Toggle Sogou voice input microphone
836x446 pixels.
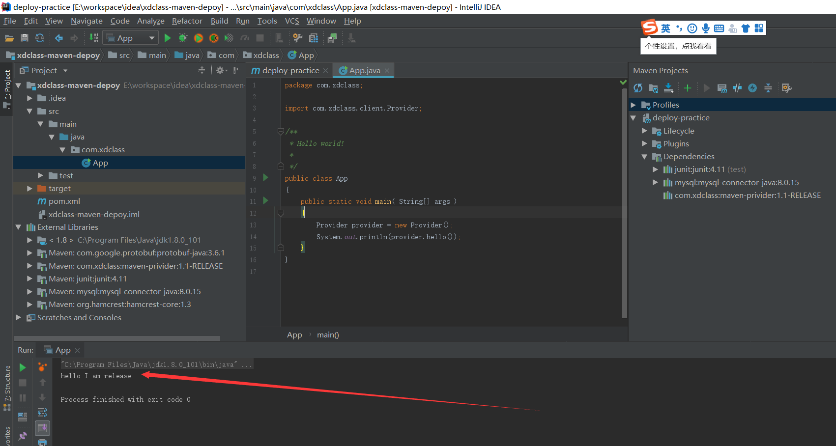706,28
